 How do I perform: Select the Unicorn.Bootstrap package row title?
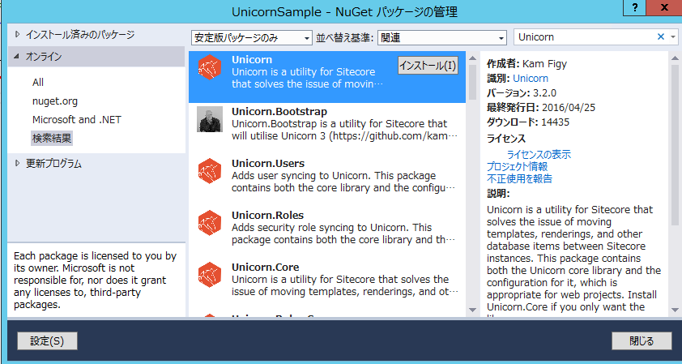[279, 111]
